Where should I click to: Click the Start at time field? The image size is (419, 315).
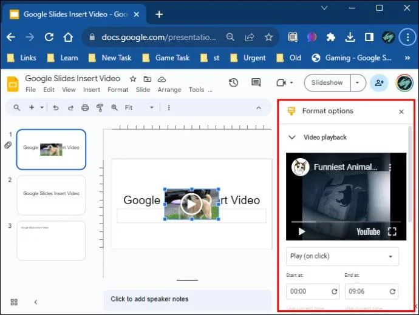coord(313,291)
